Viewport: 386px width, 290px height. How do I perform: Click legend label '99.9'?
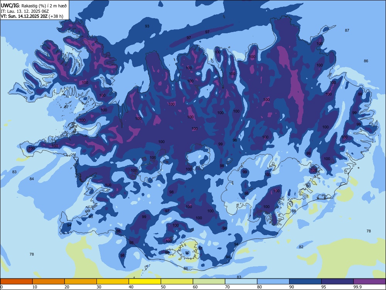[x=357, y=287]
